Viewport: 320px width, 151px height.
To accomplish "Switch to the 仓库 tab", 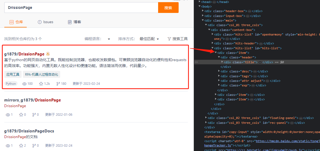I will point(16,22).
